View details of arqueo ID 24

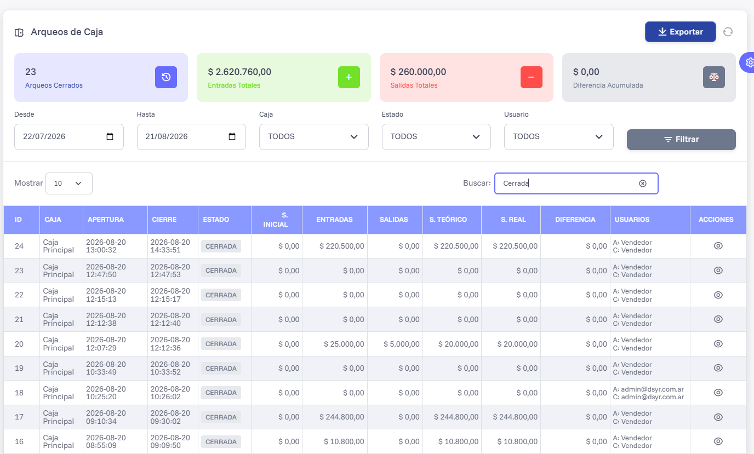click(718, 246)
